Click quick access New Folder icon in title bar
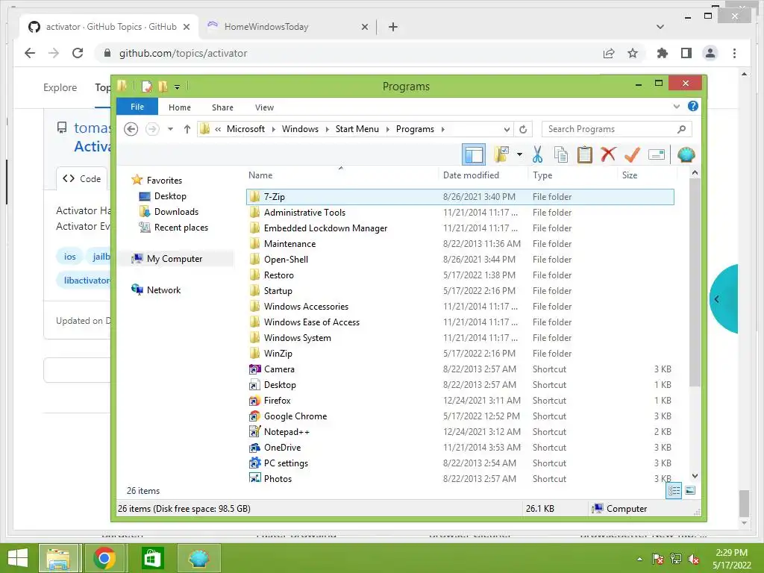Screen dimensions: 764x573 163,87
